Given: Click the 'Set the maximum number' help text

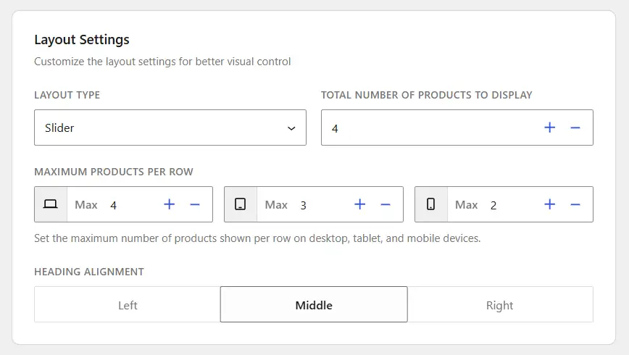Looking at the screenshot, I should point(257,238).
